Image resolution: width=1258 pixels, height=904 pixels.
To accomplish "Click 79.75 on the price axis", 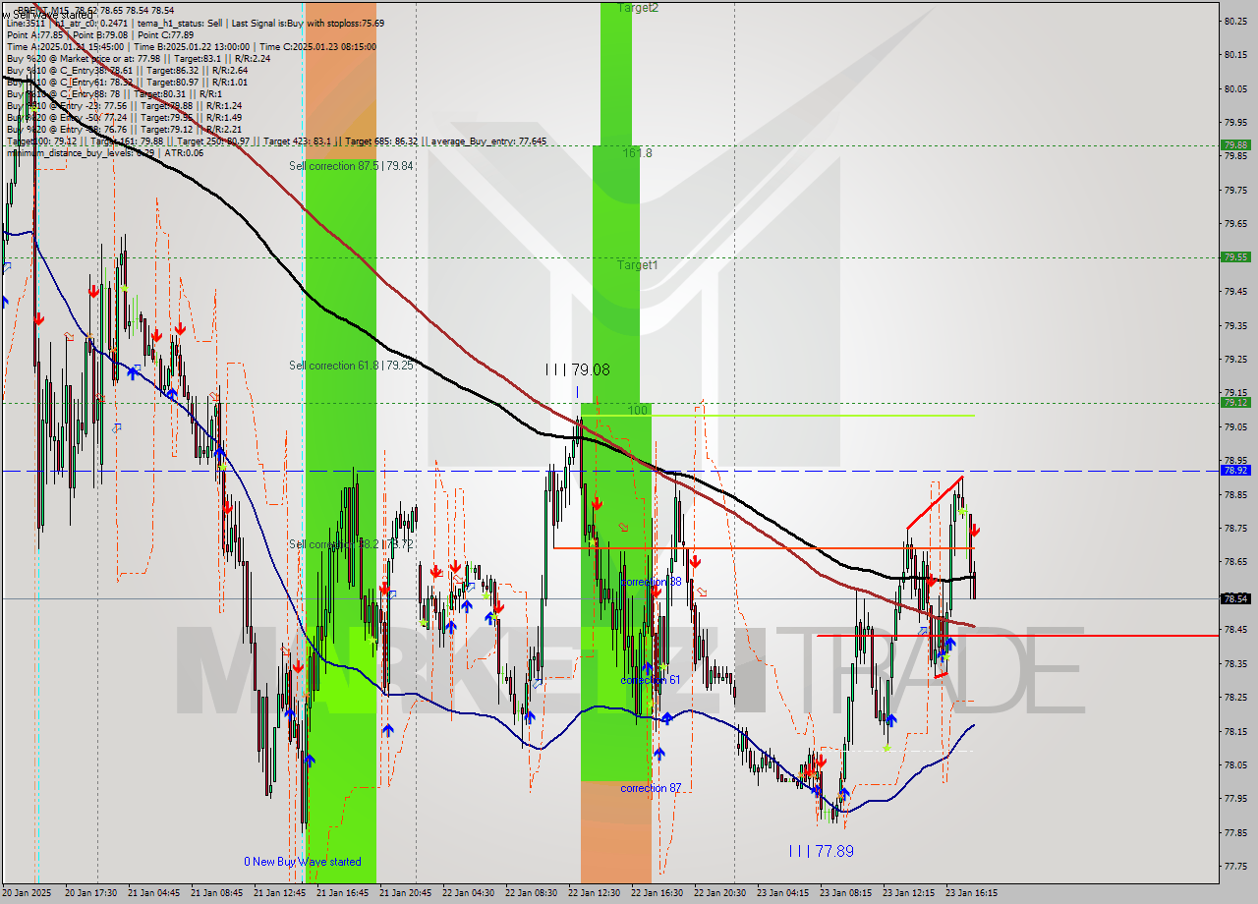I will [x=1235, y=190].
